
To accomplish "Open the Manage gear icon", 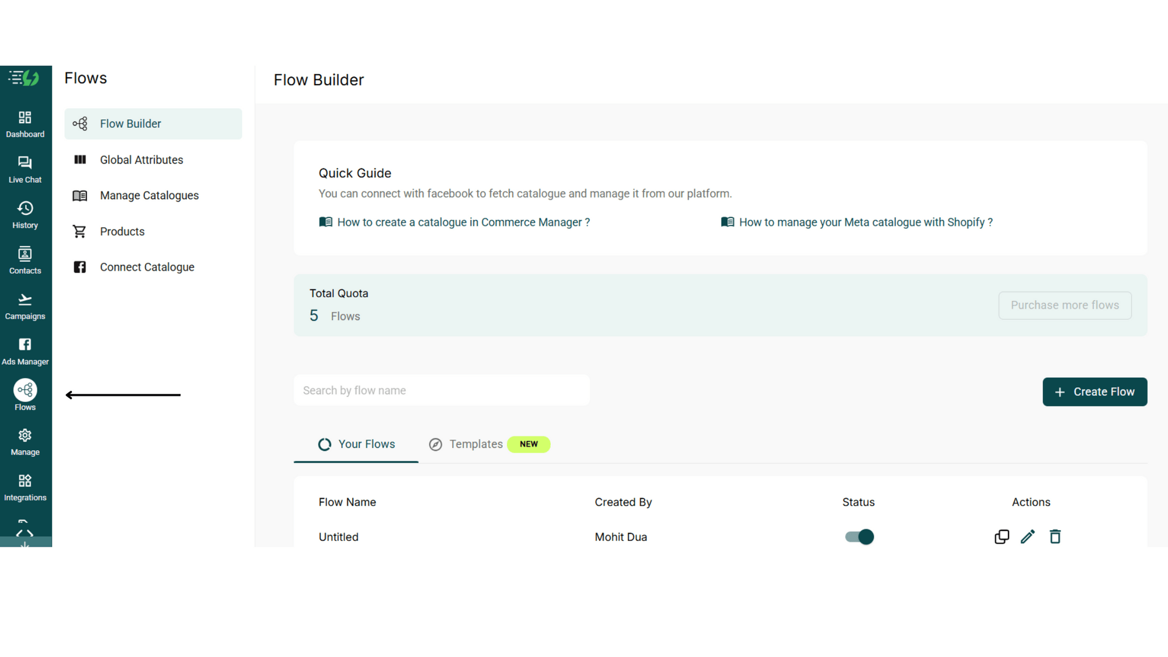I will [25, 443].
